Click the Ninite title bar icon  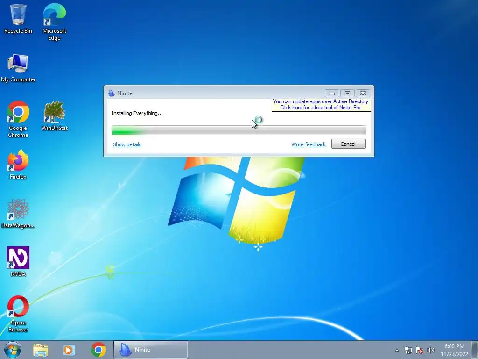tap(112, 93)
